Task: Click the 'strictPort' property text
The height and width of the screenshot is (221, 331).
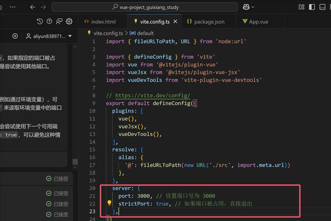Action: pos(135,204)
